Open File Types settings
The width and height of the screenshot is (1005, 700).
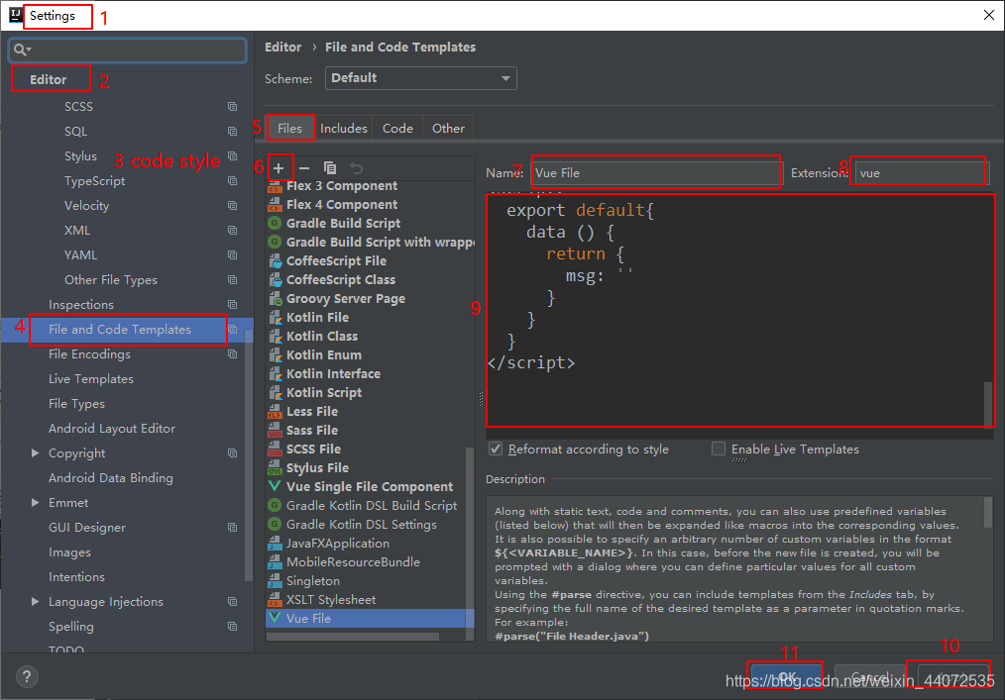[x=76, y=404]
